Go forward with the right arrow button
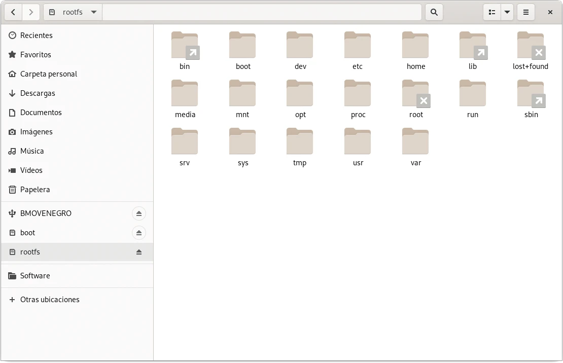563x363 pixels. 31,12
